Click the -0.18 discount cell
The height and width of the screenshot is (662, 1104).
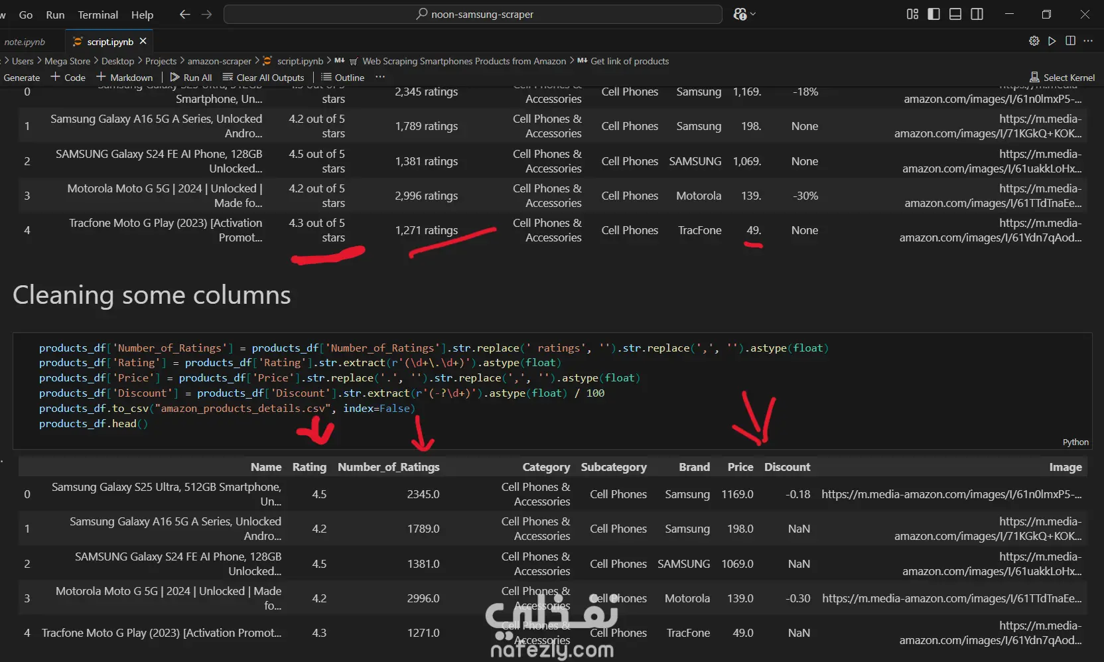[798, 494]
